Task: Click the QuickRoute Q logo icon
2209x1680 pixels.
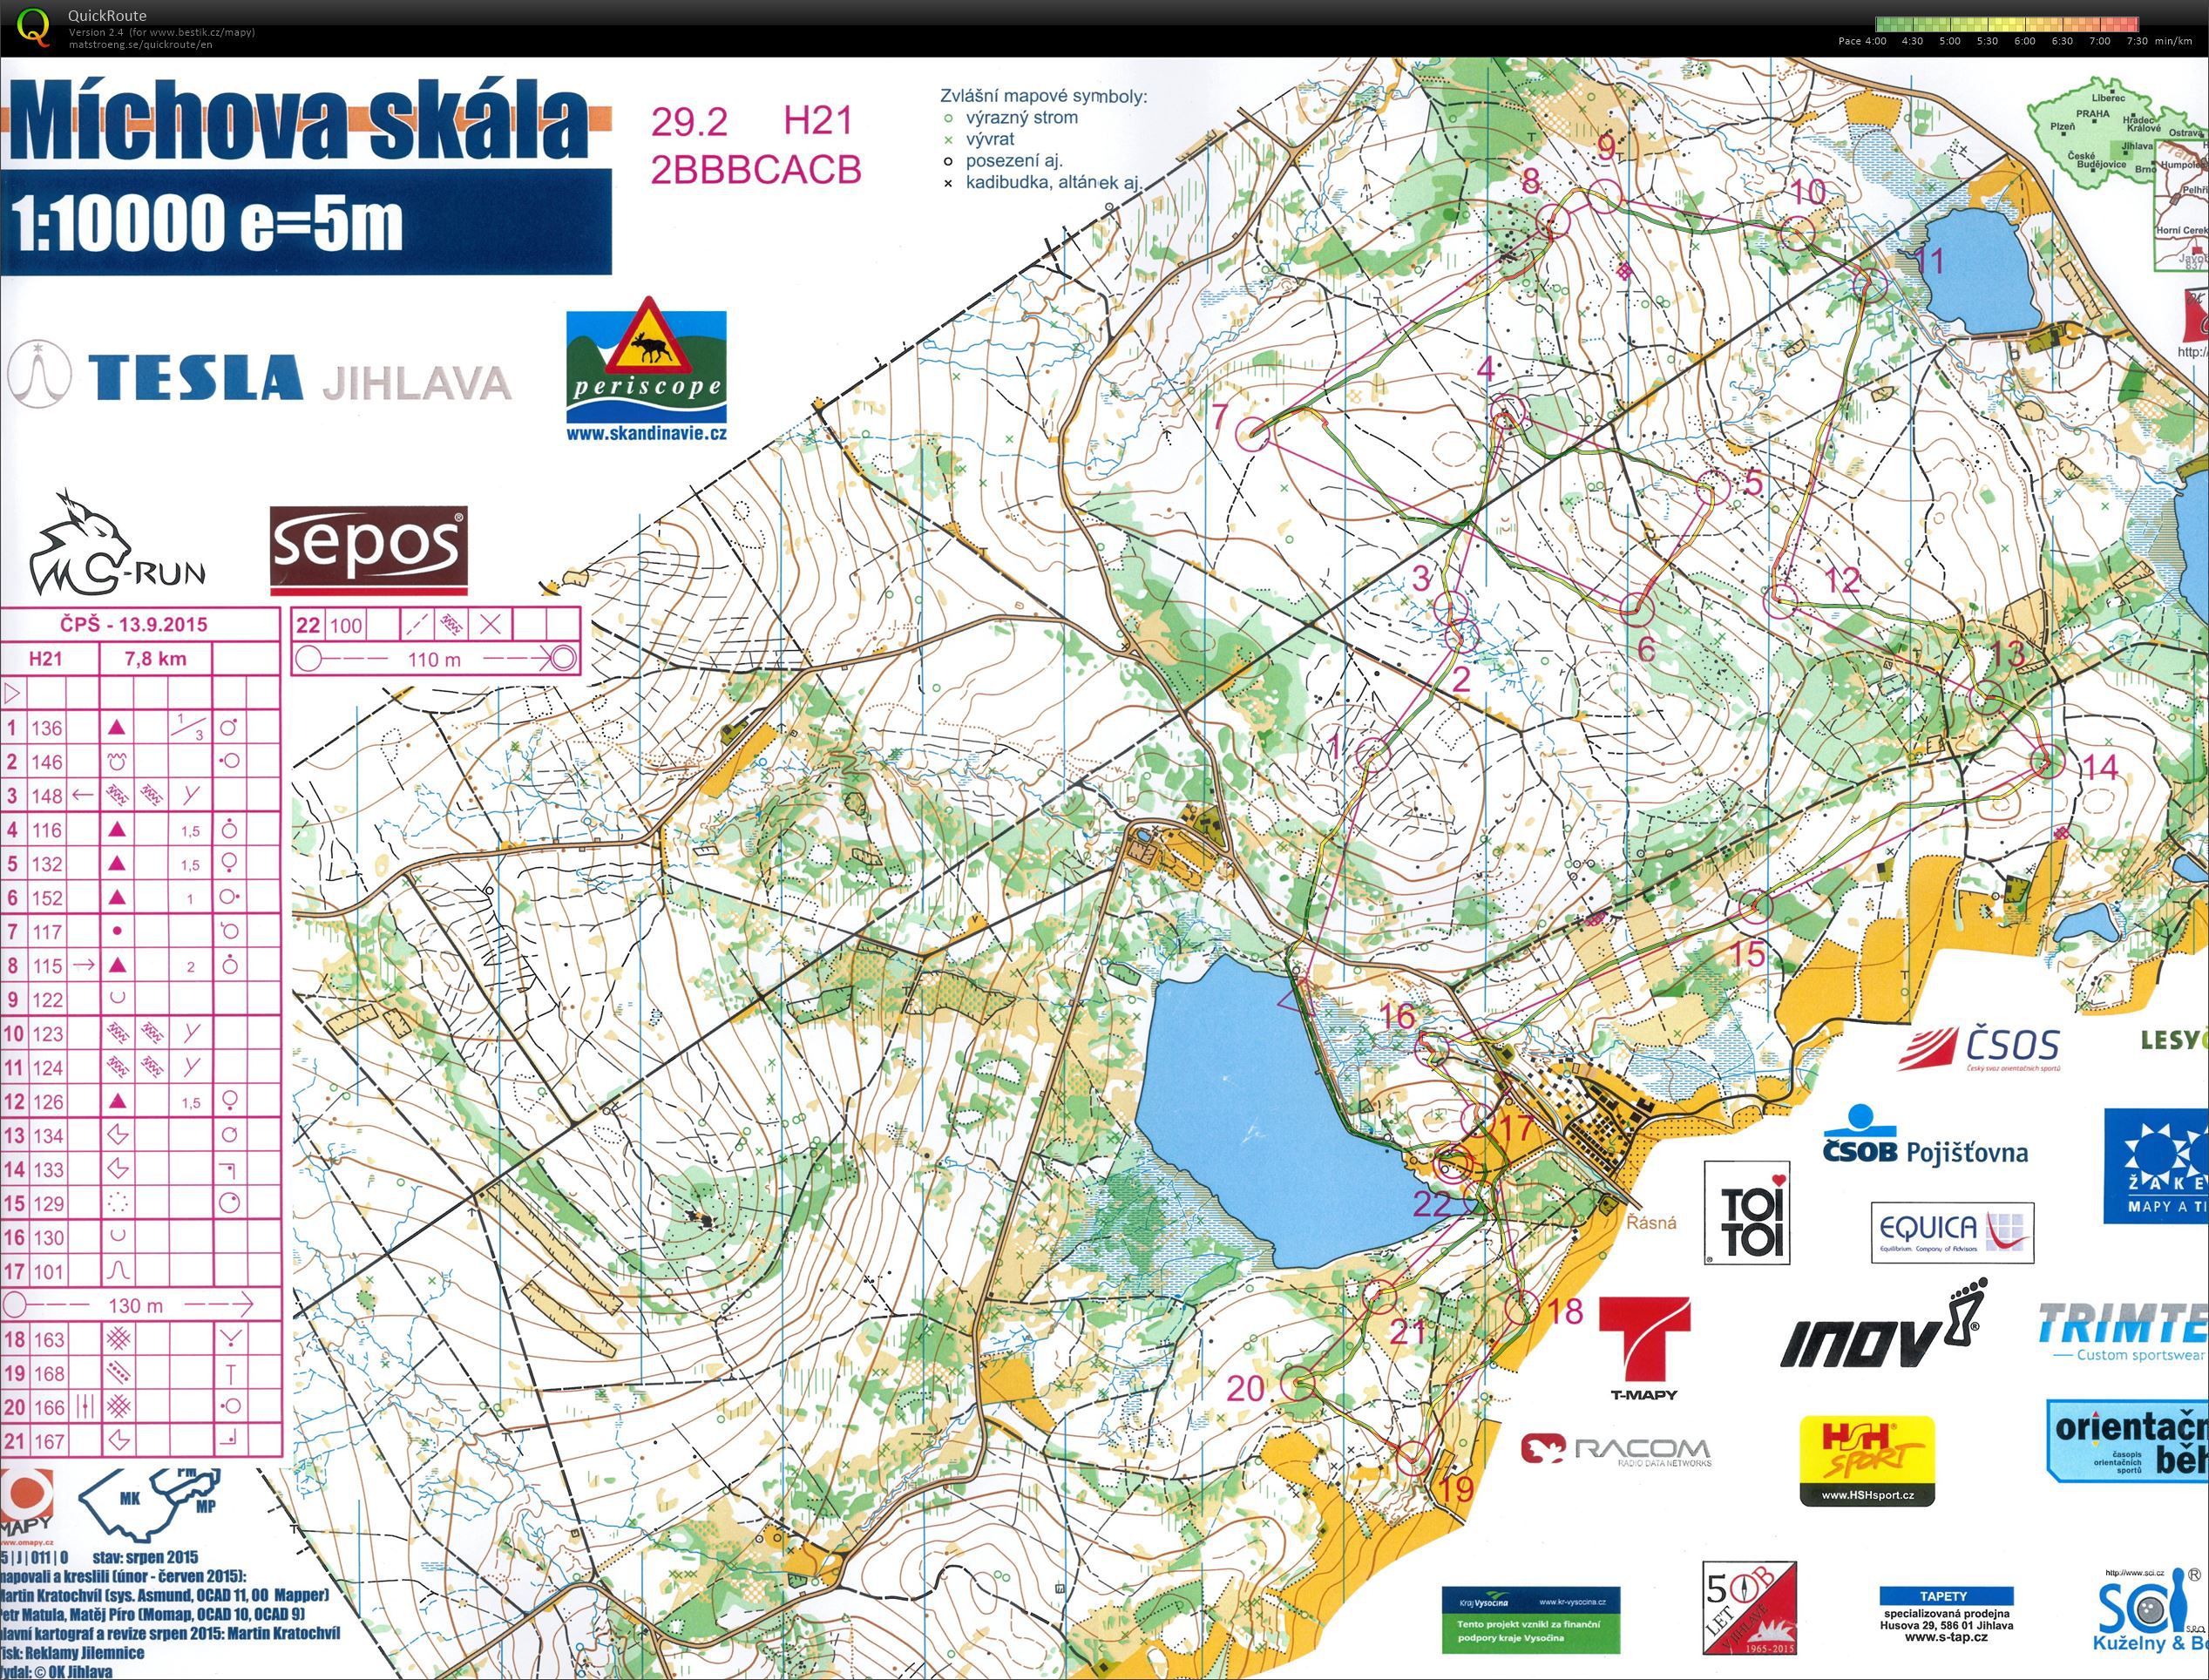Action: click(x=34, y=26)
